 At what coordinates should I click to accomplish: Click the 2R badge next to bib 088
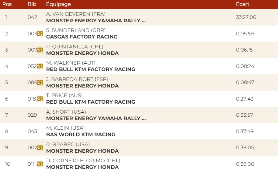pos(40,83)
